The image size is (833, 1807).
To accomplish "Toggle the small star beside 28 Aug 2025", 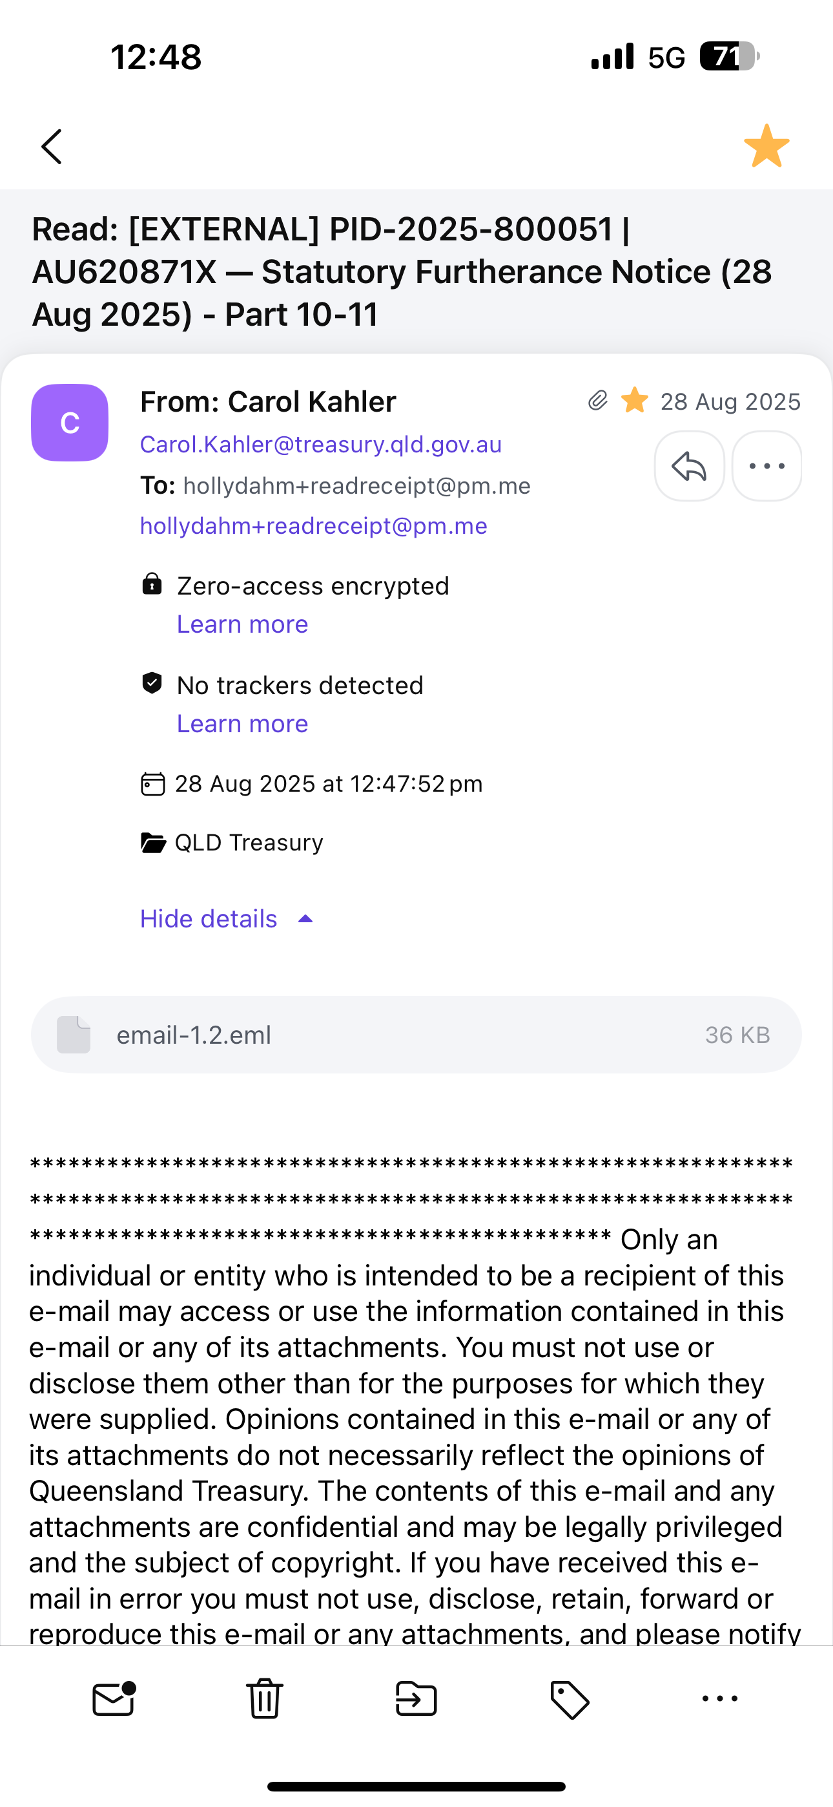I will click(635, 401).
